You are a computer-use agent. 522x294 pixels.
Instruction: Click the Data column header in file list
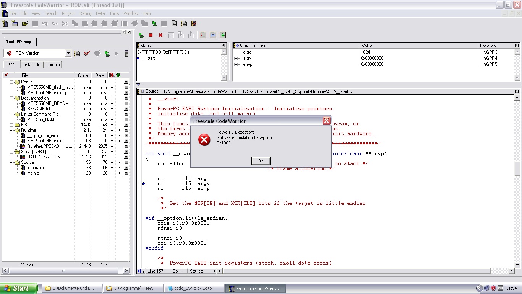(x=100, y=75)
